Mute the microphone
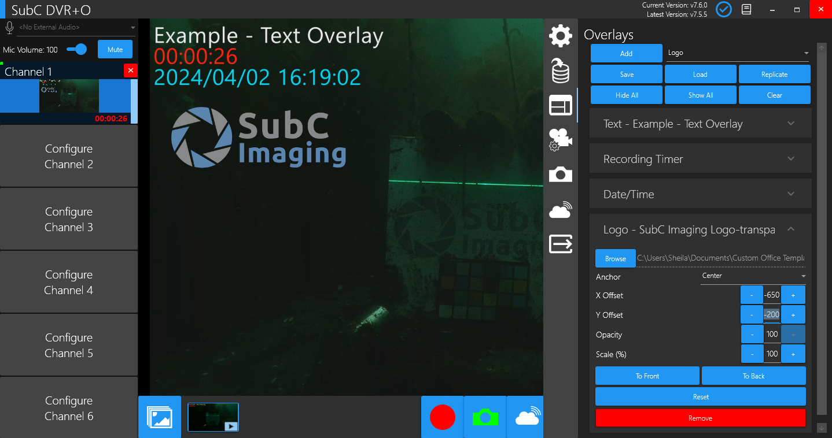The height and width of the screenshot is (438, 832). (115, 50)
